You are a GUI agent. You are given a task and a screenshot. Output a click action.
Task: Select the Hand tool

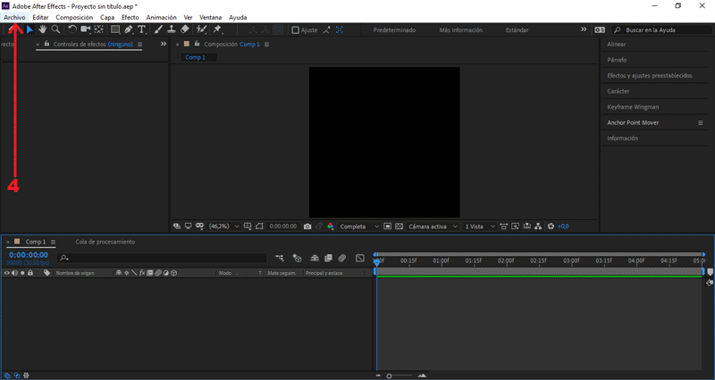click(x=42, y=29)
